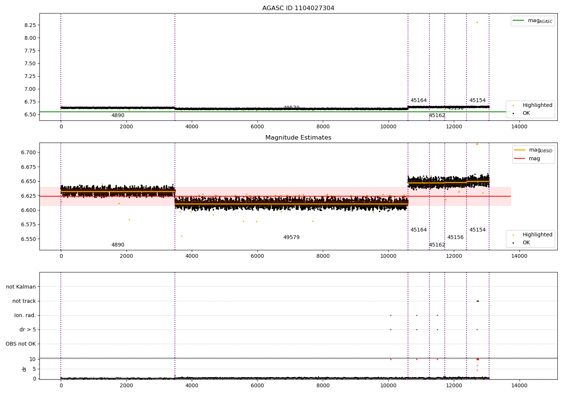Click the orange outlier point near 8.25 magnitude

pyautogui.click(x=477, y=22)
